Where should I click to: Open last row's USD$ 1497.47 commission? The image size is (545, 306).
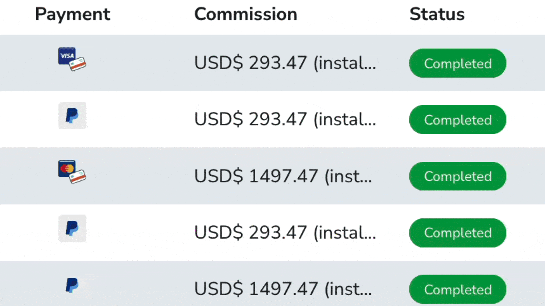(x=283, y=289)
